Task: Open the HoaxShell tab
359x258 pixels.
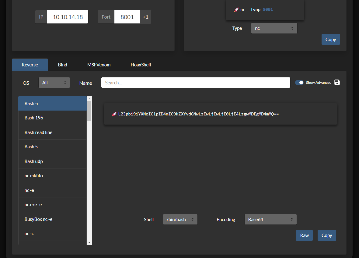Action: (x=141, y=65)
